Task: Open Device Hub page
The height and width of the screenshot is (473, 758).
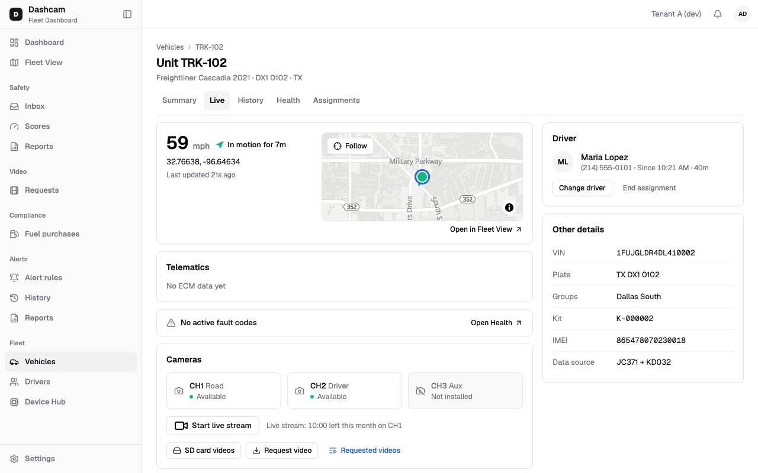Action: pyautogui.click(x=70, y=402)
